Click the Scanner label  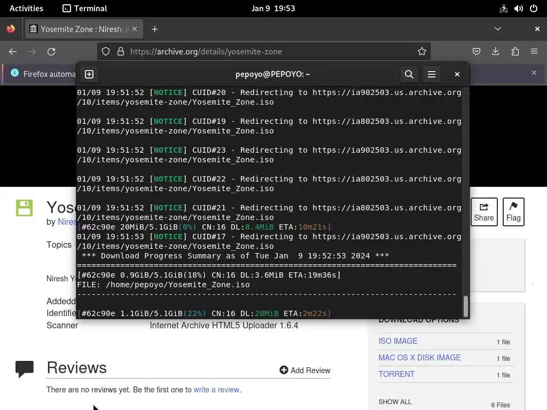pyautogui.click(x=62, y=326)
